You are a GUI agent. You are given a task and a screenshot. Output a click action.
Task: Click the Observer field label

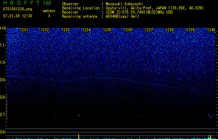[70, 4]
